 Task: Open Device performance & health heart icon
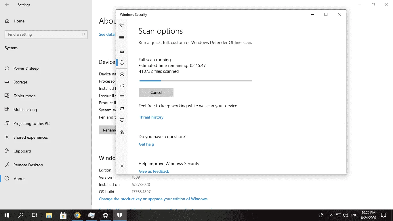(122, 120)
